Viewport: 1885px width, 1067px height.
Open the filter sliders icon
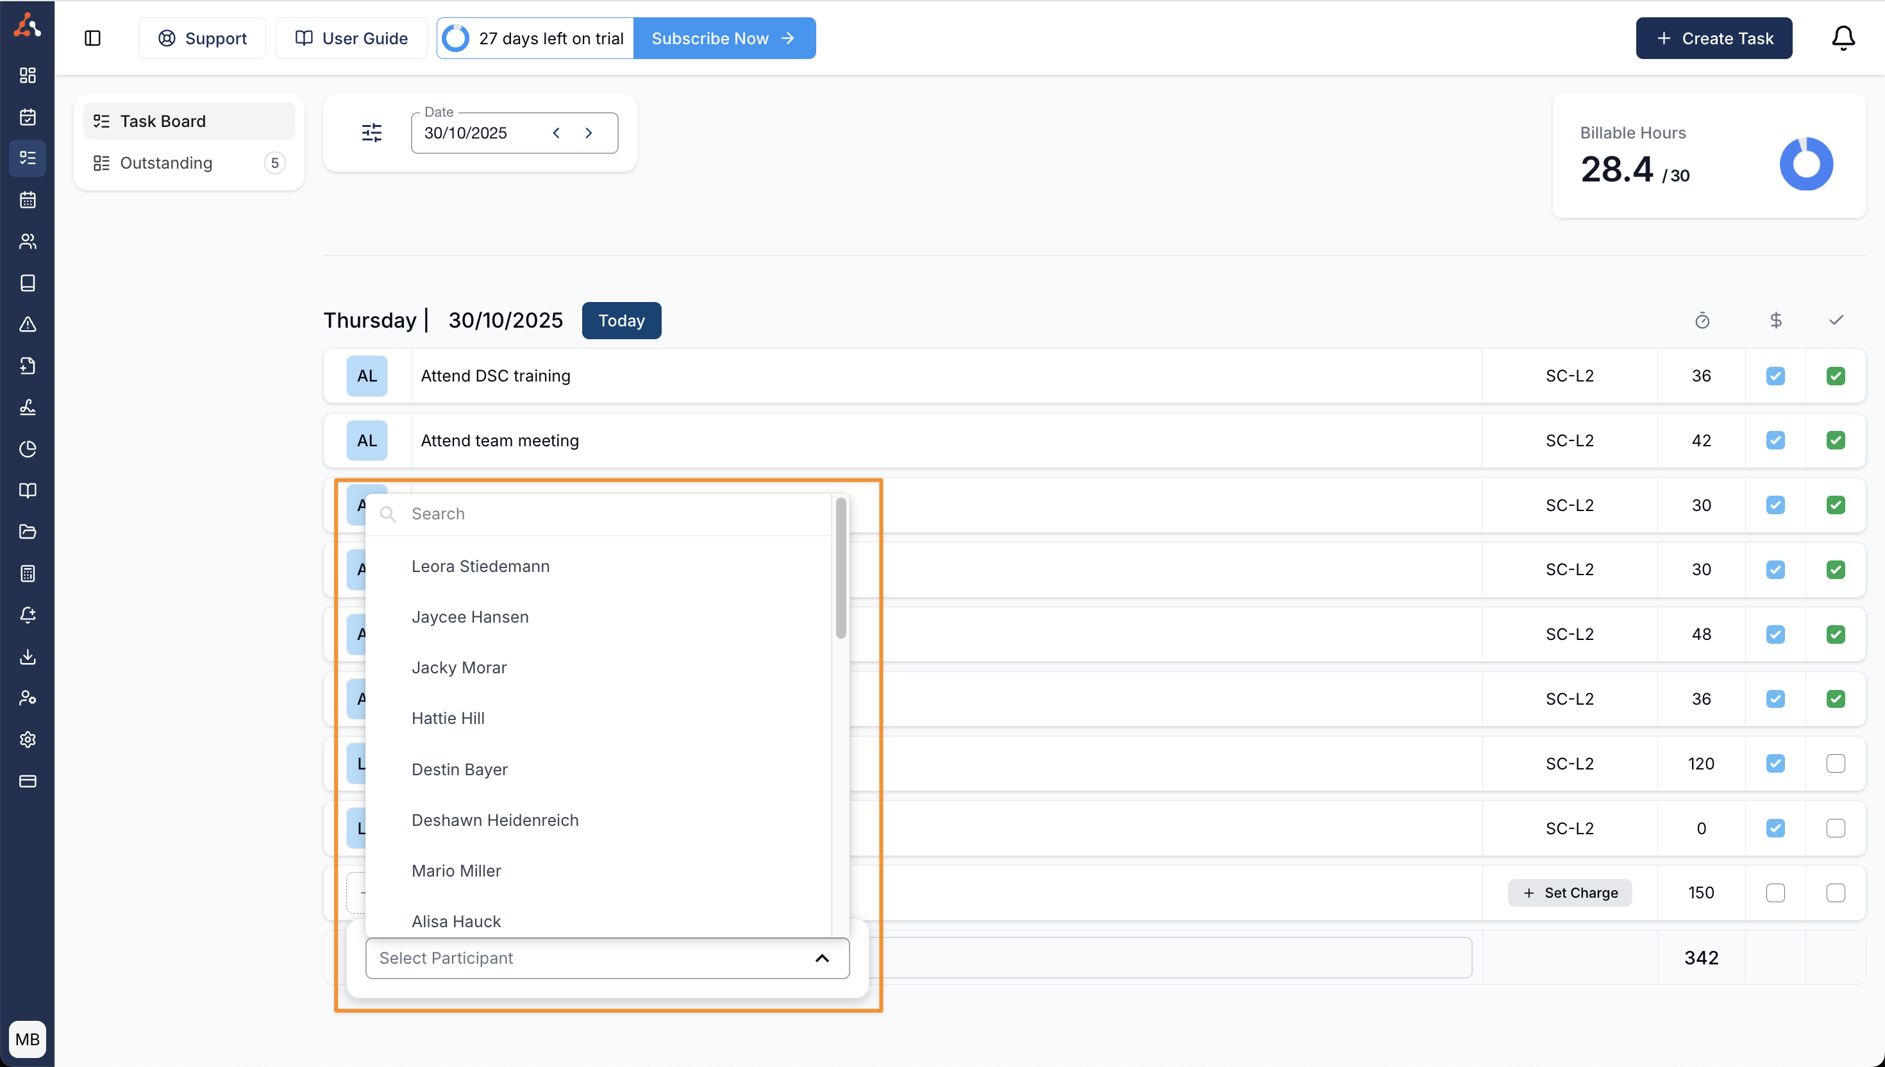371,133
